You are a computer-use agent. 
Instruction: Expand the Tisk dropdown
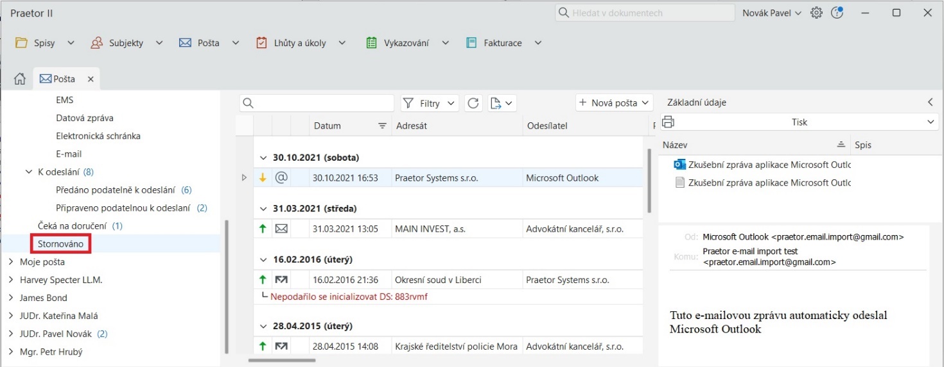pyautogui.click(x=931, y=122)
